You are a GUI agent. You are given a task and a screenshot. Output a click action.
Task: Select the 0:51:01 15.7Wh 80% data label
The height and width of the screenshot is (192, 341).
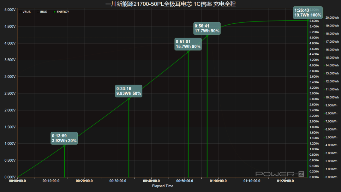point(188,44)
